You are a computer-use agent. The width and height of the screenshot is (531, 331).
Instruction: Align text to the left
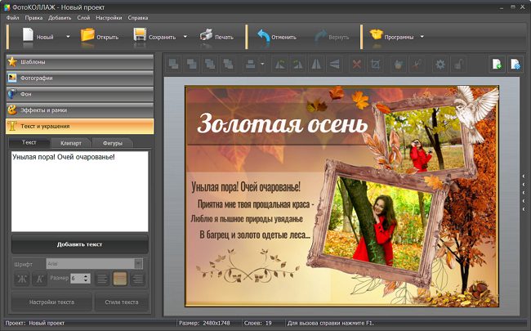[102, 280]
